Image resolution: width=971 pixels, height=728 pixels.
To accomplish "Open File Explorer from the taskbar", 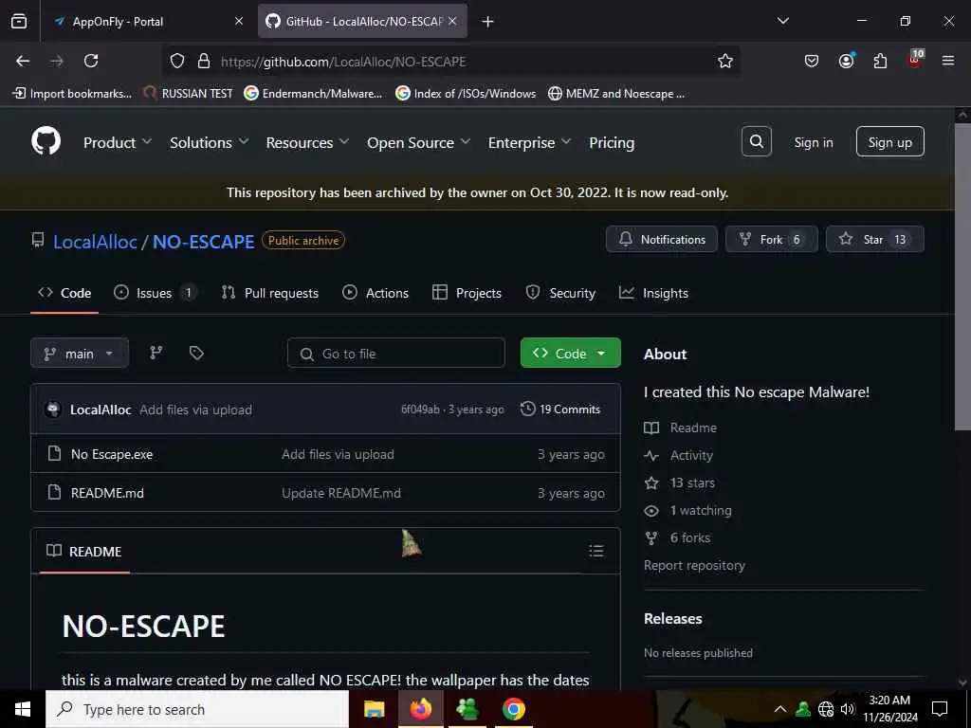I will (374, 709).
